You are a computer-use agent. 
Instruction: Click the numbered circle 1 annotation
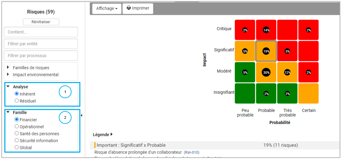tap(65, 92)
